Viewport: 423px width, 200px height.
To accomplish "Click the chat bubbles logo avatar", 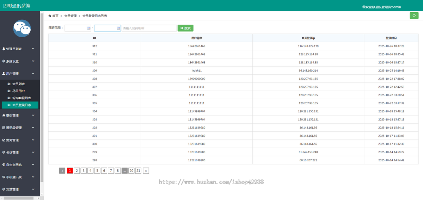I will 22,29.
